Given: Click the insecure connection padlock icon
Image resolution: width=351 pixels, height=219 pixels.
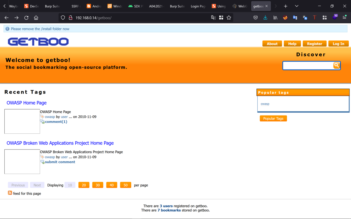Looking at the screenshot, I should [70, 18].
